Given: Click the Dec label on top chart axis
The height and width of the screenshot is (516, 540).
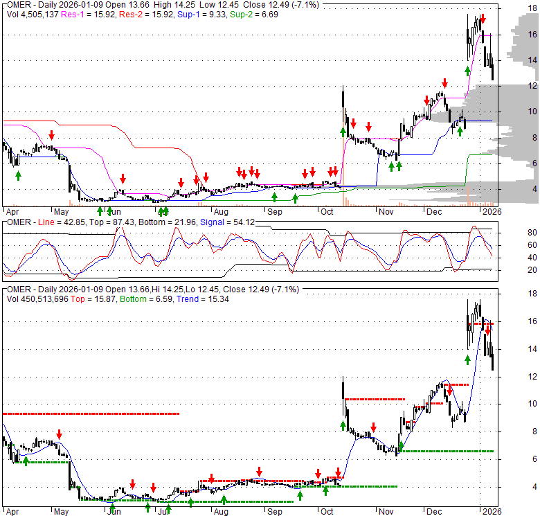Looking at the screenshot, I should point(434,211).
